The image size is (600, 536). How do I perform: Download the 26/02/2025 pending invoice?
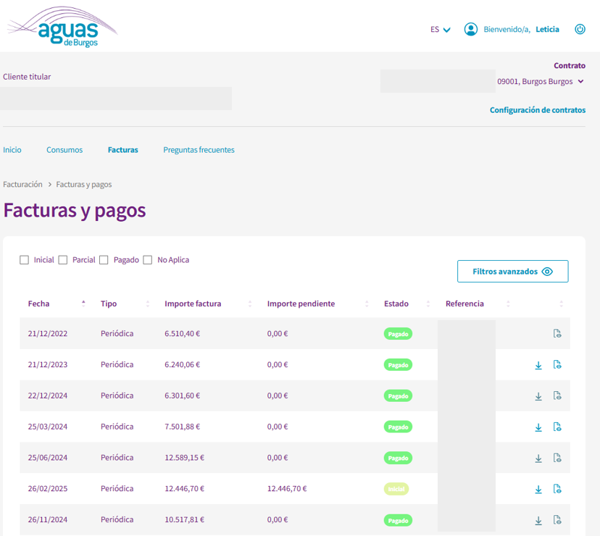538,489
